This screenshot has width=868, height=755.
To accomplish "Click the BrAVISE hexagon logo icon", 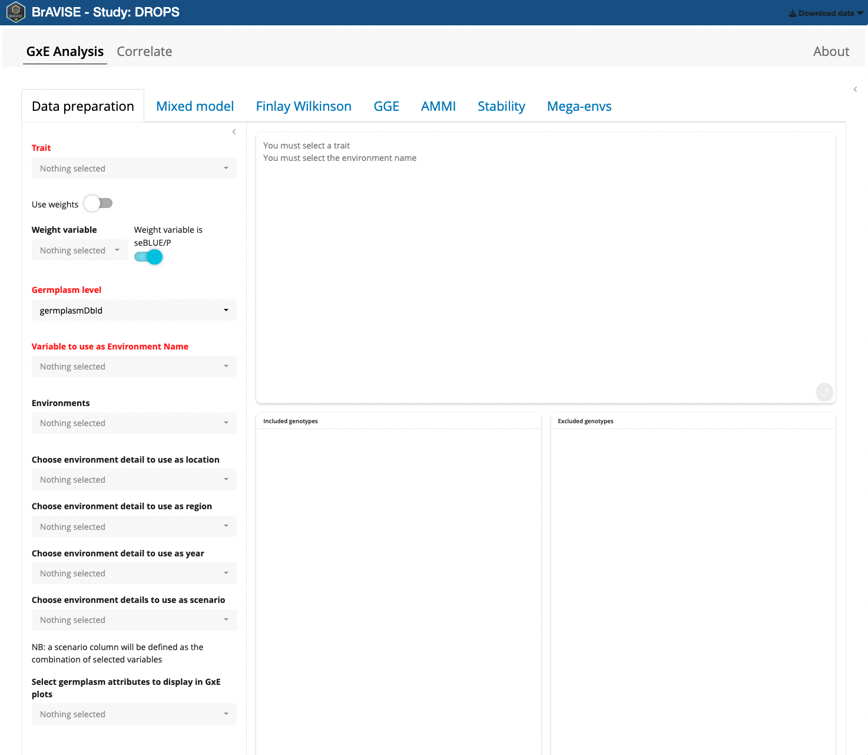I will [16, 12].
